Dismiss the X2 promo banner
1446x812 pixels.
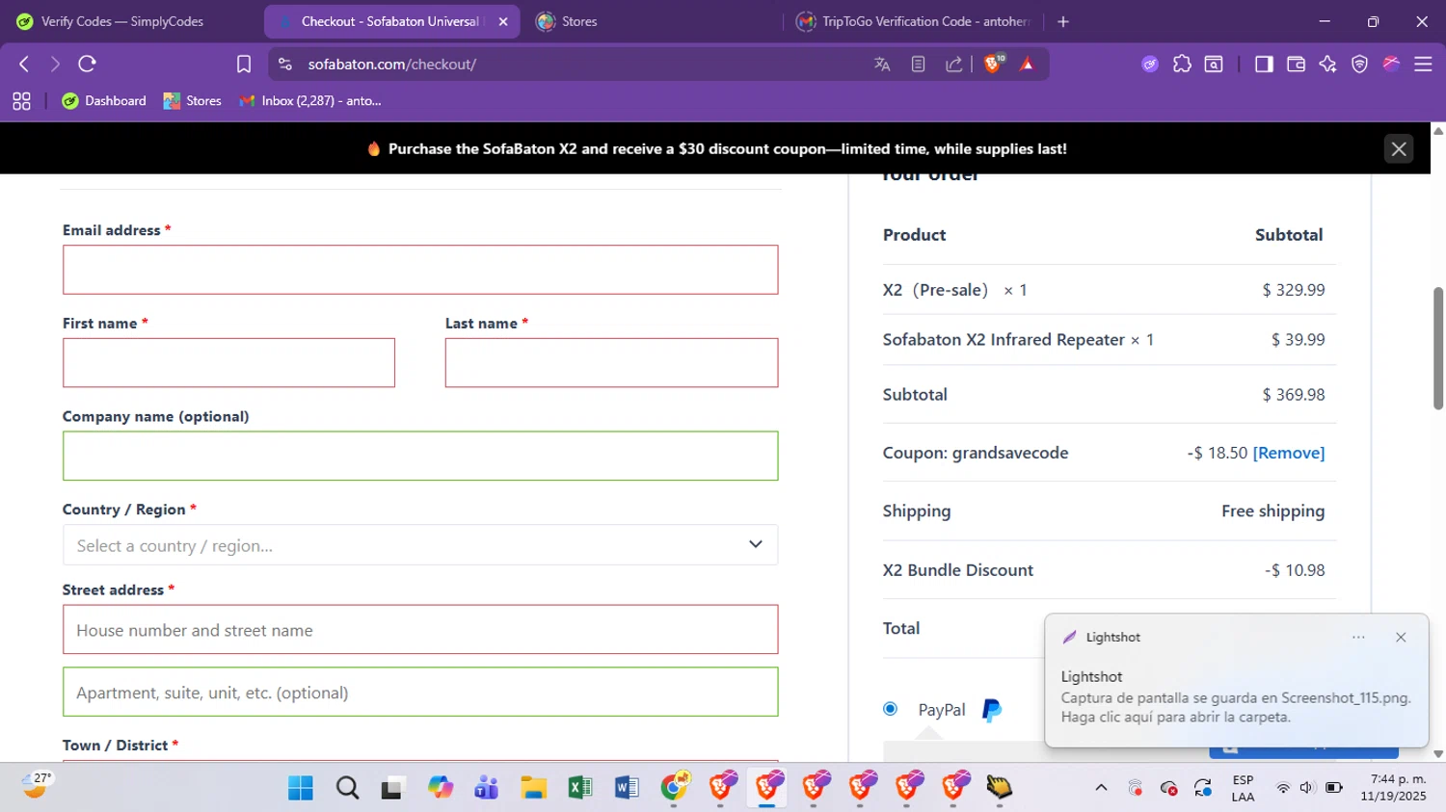(x=1399, y=148)
